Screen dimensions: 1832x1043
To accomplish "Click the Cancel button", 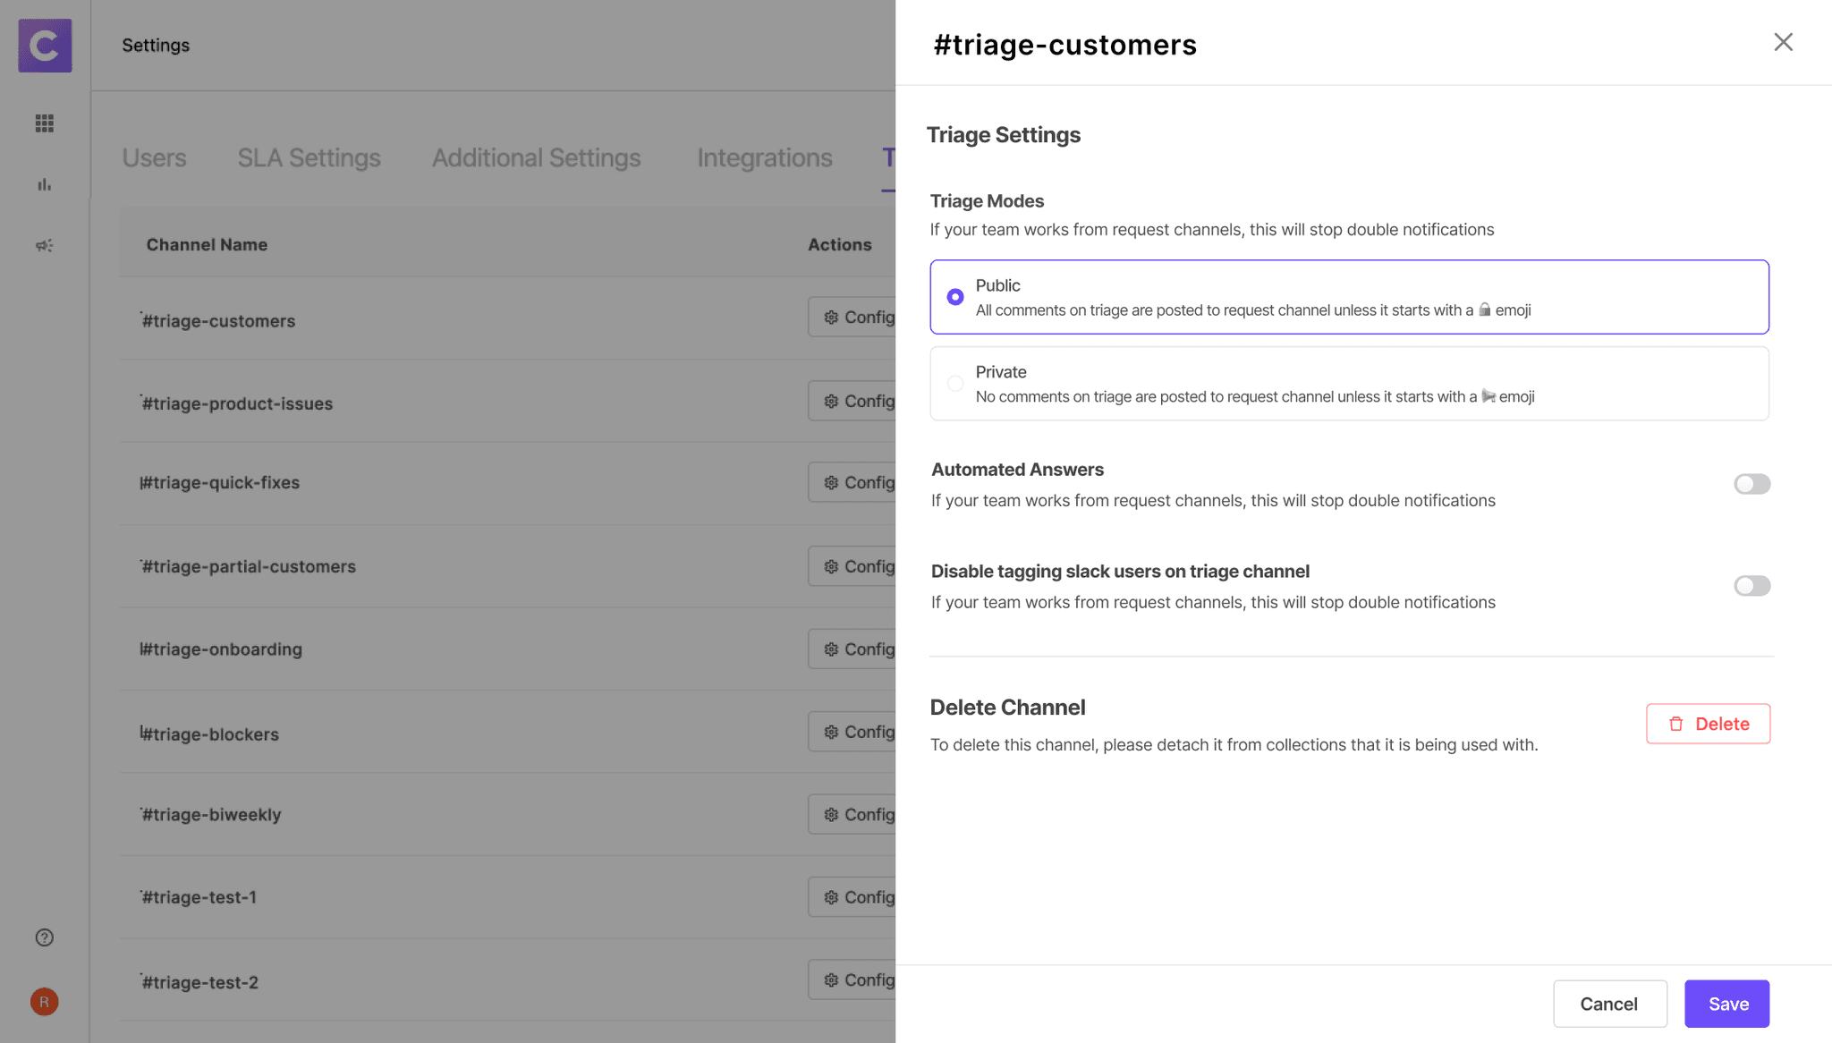I will 1608,1004.
